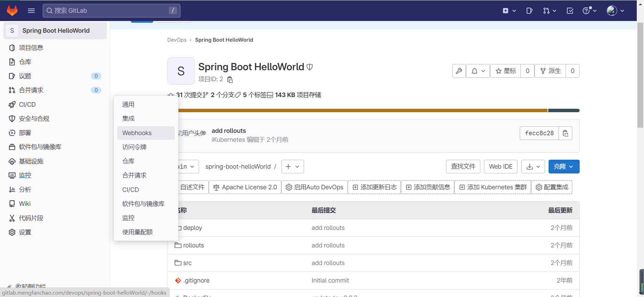Open the hamburger main menu
Viewport: 644px width, 297px height.
click(31, 11)
